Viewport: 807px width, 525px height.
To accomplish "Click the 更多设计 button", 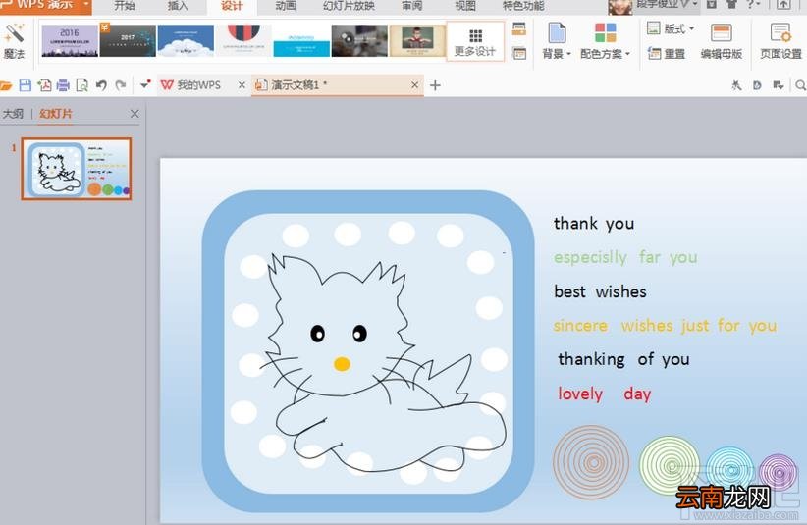I will pyautogui.click(x=475, y=41).
